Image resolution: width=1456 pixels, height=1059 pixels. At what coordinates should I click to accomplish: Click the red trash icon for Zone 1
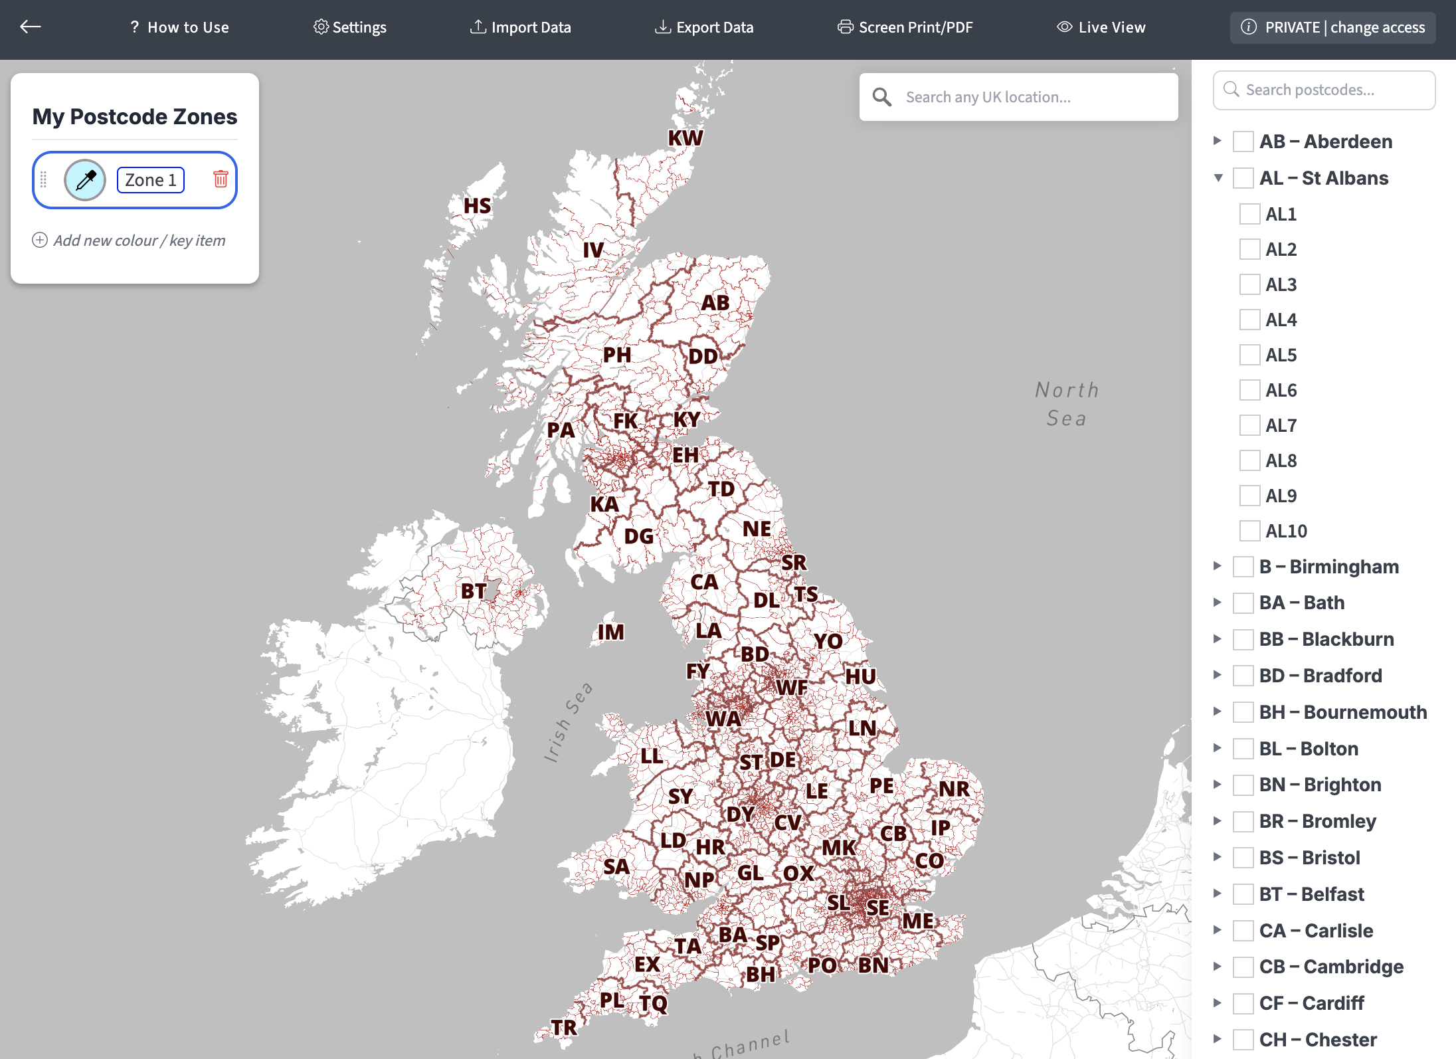click(x=221, y=179)
